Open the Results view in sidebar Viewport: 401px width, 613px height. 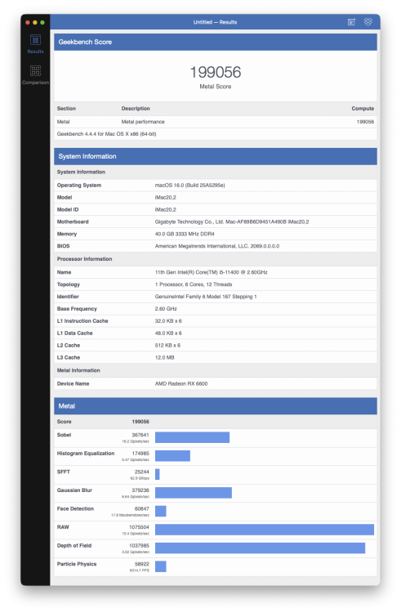[x=35, y=44]
